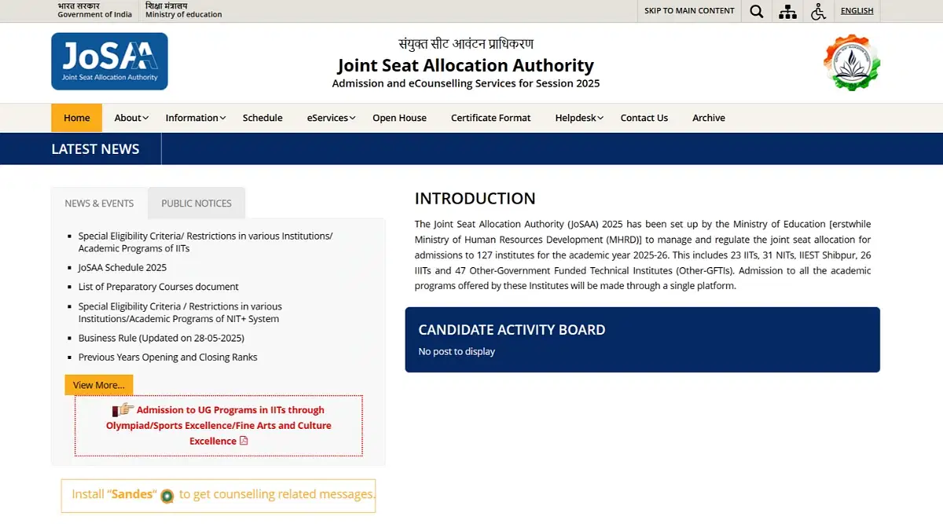943x524 pixels.
Task: Expand the Helpdesk menu dropdown
Action: click(579, 118)
